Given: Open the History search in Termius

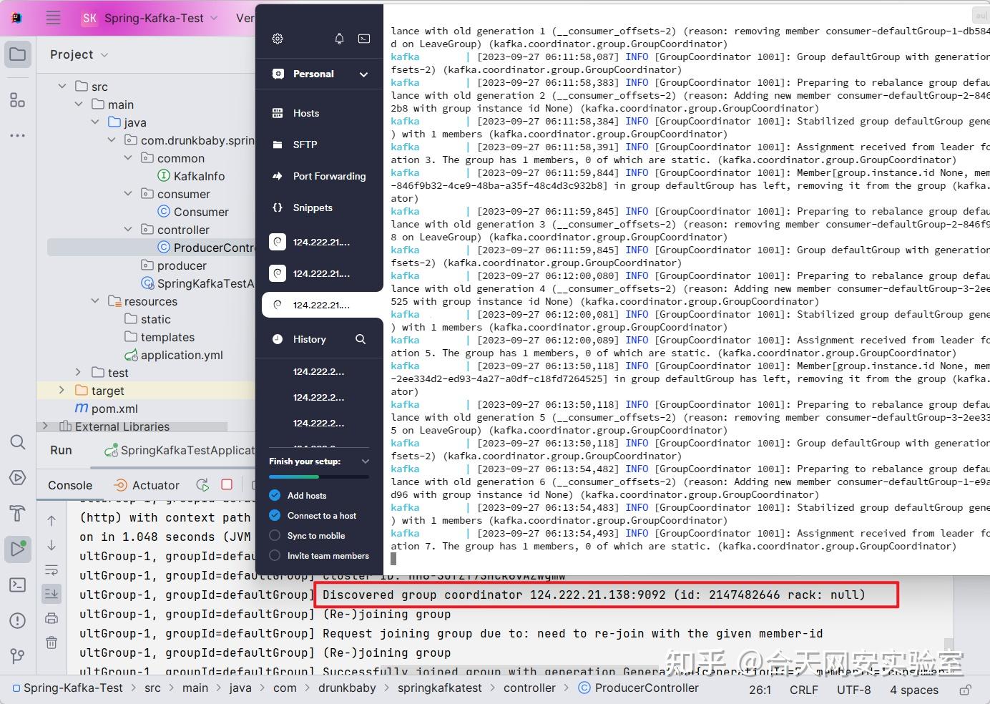Looking at the screenshot, I should (361, 339).
